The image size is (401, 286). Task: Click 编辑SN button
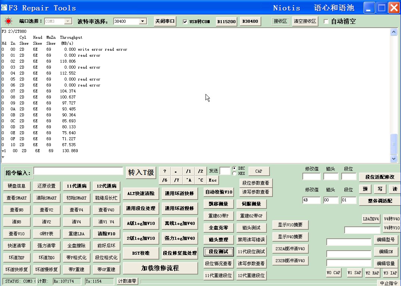pyautogui.click(x=386, y=252)
